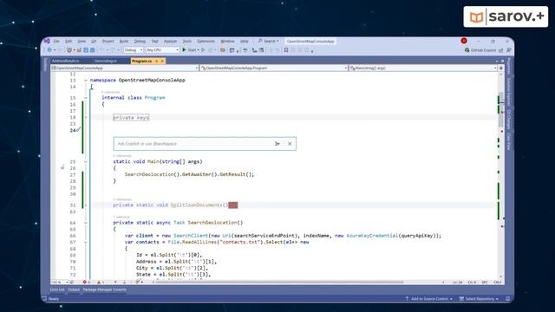This screenshot has height=312, width=555.
Task: Open the Git menu
Action: [94, 41]
